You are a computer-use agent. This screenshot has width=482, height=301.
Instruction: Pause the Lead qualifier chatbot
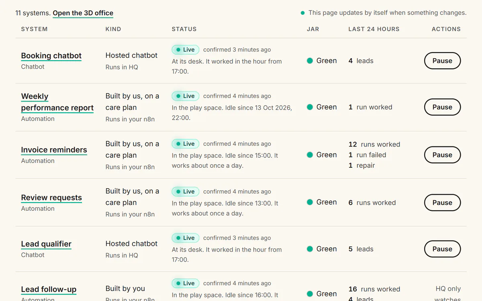coord(442,249)
